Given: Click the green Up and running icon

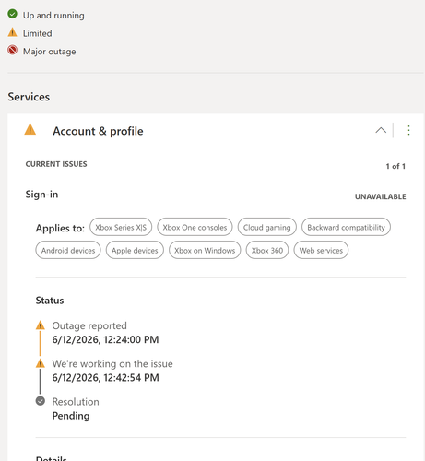Looking at the screenshot, I should point(13,14).
